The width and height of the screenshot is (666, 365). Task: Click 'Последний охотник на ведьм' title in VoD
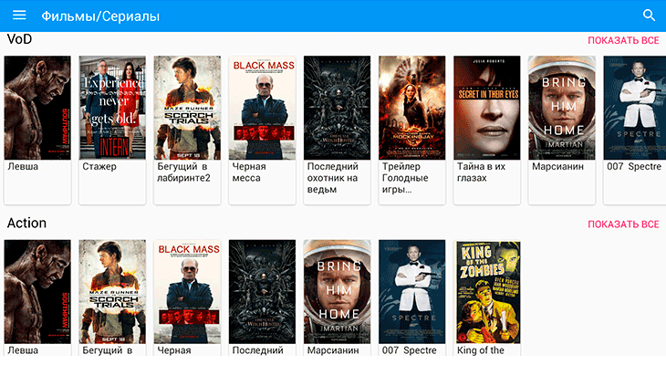tap(333, 178)
